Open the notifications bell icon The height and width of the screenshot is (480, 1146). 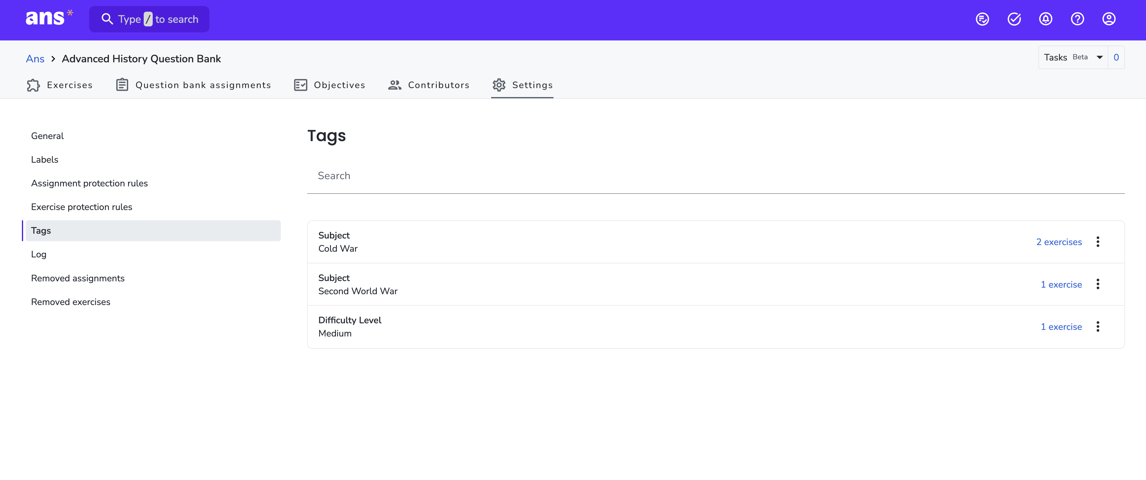[1045, 19]
